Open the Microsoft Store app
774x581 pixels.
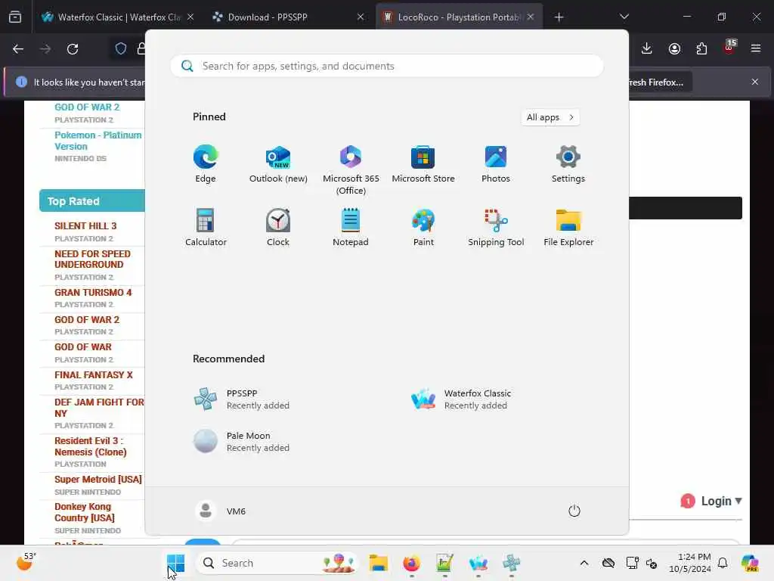[423, 164]
